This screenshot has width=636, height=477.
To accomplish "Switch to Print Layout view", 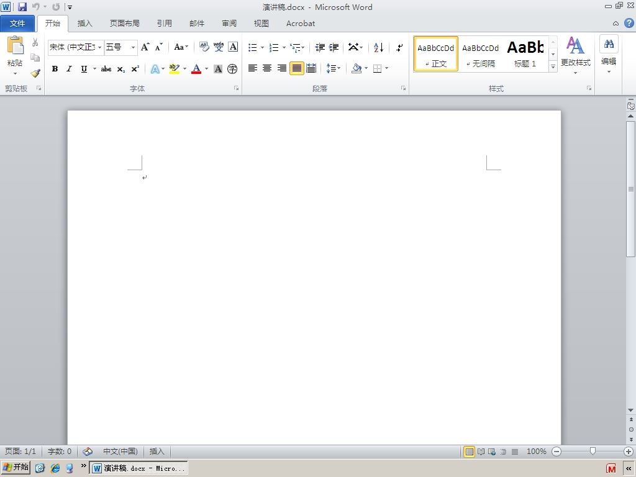I will (x=470, y=452).
